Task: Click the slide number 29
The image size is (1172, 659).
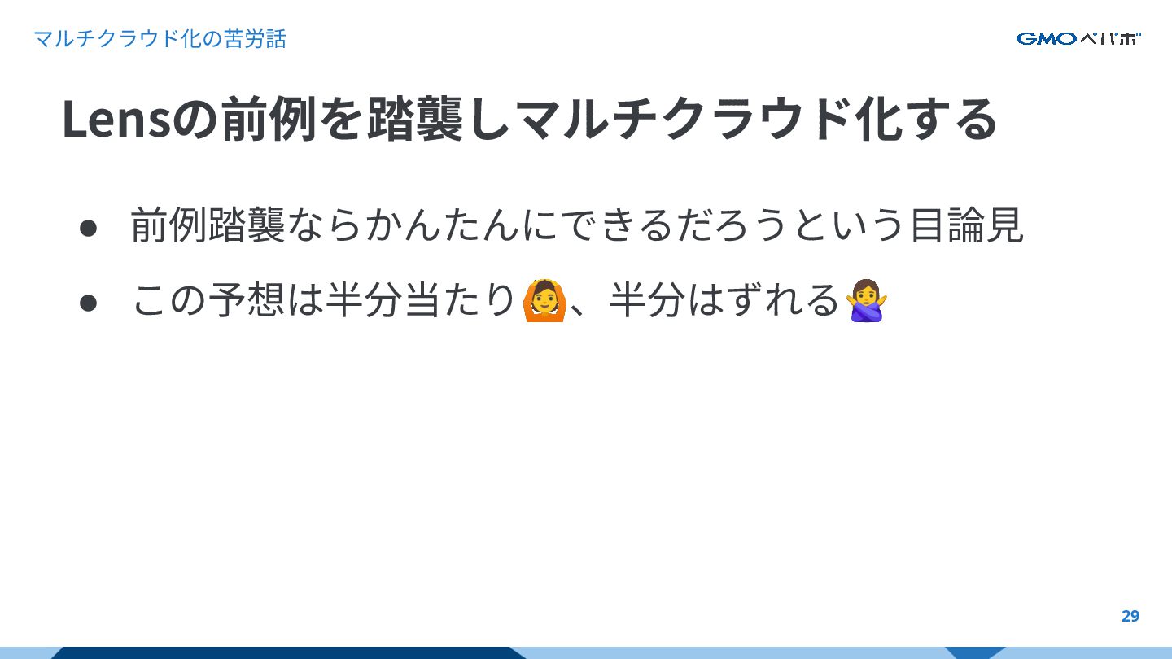Action: (x=1130, y=616)
